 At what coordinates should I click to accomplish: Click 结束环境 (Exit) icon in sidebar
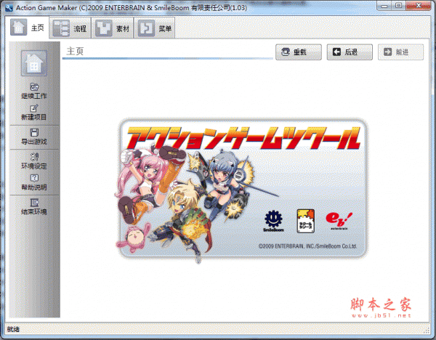[x=34, y=202]
